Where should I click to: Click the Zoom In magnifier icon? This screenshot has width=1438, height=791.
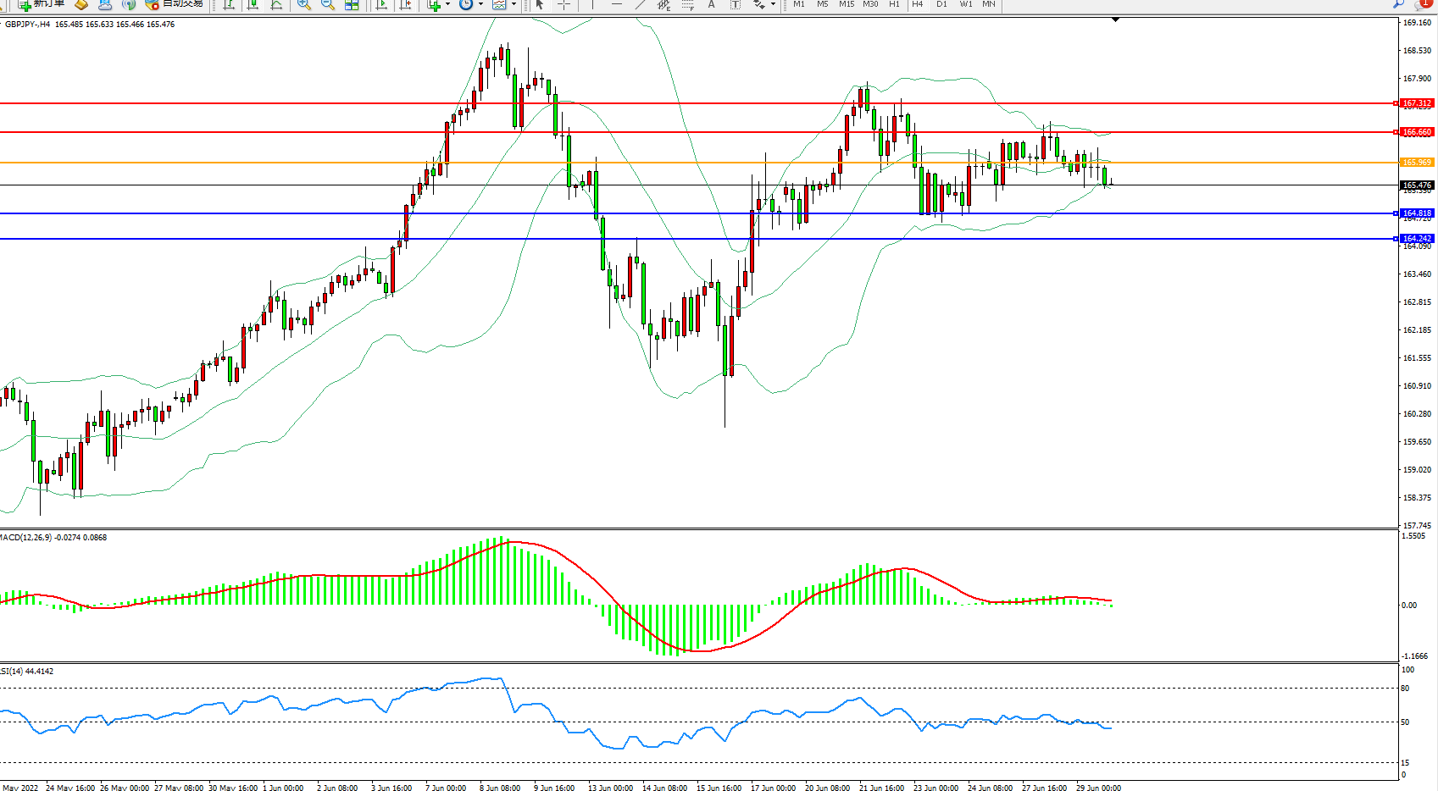coord(303,4)
